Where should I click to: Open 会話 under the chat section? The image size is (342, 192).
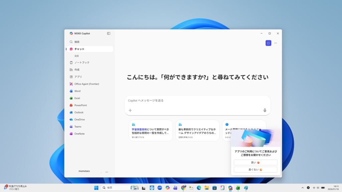77,56
